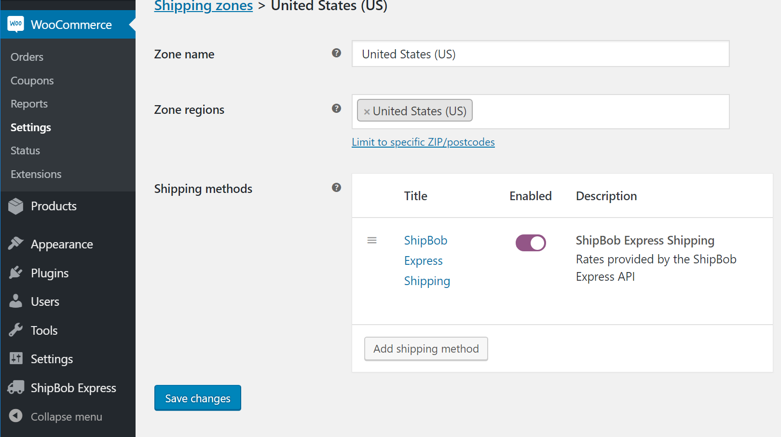Click the Zone regions help icon
The image size is (781, 437).
click(x=337, y=109)
